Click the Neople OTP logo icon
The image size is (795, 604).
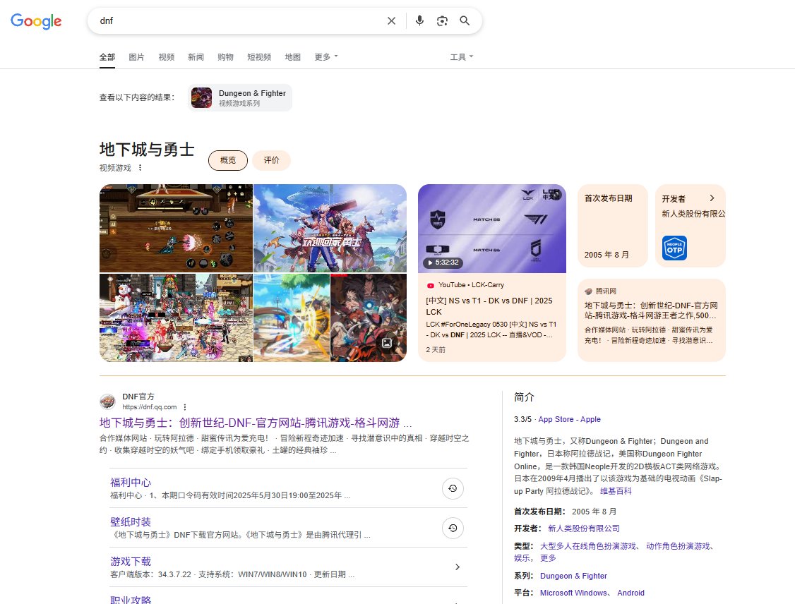click(x=674, y=248)
